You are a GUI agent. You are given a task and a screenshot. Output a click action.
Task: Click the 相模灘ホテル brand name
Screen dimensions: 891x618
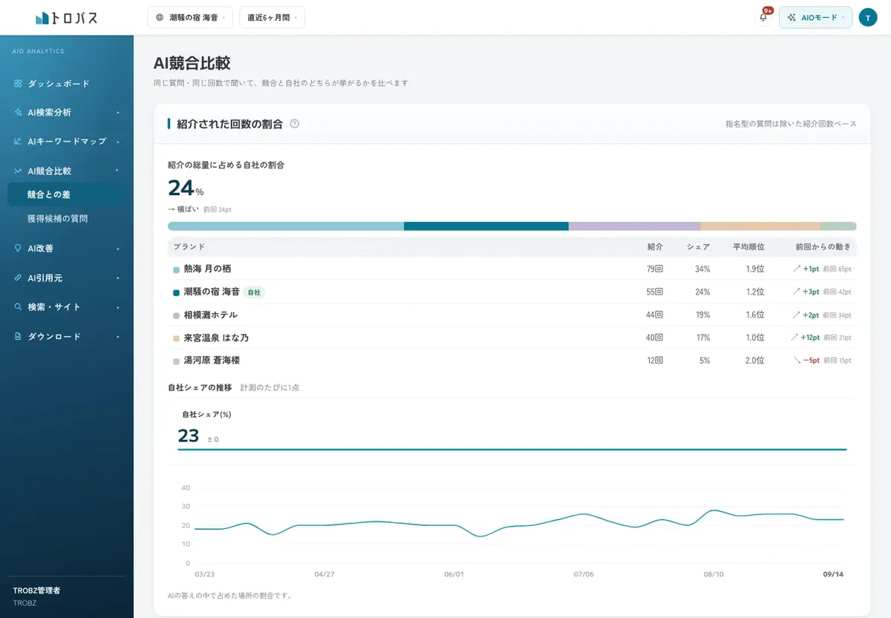(211, 315)
